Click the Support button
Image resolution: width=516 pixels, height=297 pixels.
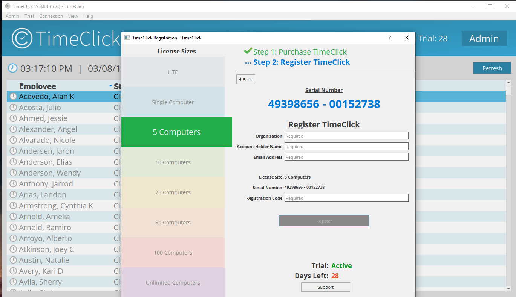click(x=326, y=287)
